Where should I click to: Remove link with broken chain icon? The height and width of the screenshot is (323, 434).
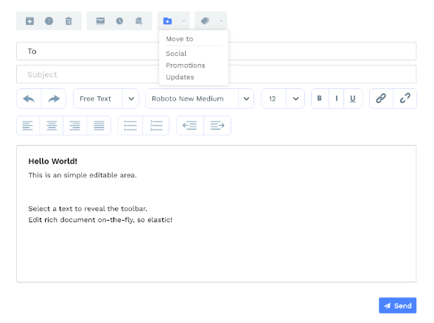click(x=405, y=99)
